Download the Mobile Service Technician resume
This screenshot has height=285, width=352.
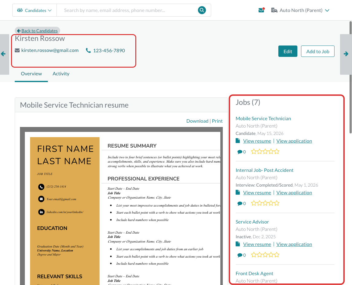197,121
